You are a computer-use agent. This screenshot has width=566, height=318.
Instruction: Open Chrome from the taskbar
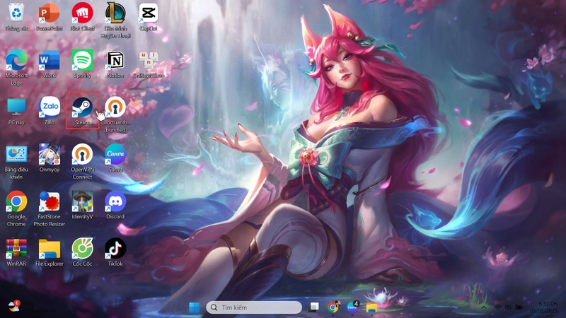click(333, 307)
